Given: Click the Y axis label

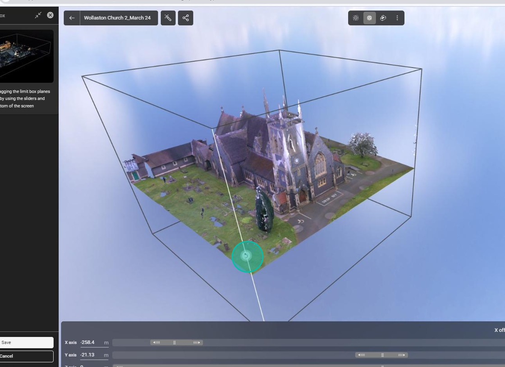Looking at the screenshot, I should (x=70, y=355).
